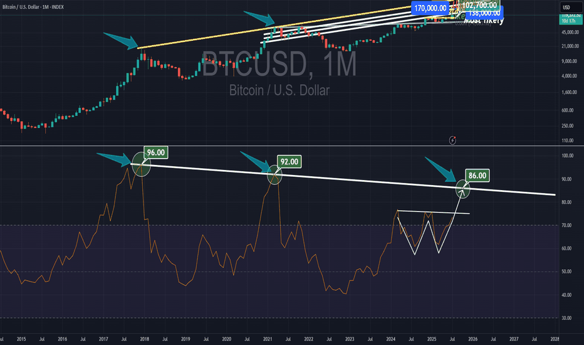The image size is (584, 345).
Task: Select the 170,000.00 price label
Action: tap(430, 8)
